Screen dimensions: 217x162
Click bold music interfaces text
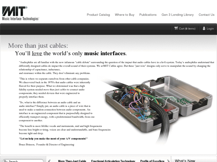[105, 54]
